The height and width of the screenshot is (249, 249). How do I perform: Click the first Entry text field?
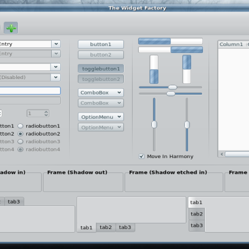coord(26,44)
